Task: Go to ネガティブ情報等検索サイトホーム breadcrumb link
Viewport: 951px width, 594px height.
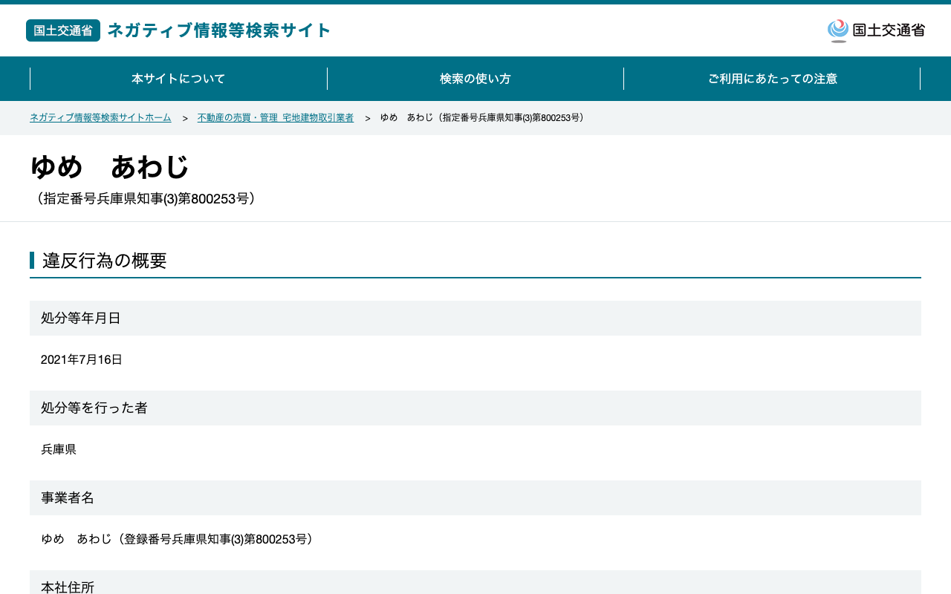Action: [100, 118]
